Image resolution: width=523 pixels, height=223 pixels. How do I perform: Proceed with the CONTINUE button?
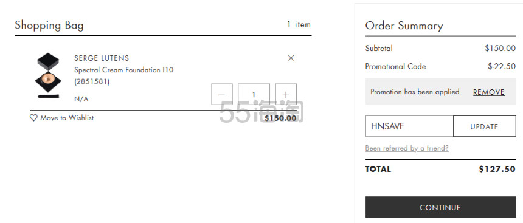tap(441, 207)
